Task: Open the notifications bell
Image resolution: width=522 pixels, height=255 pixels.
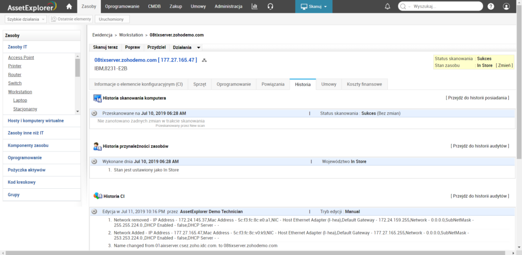Action: pos(387,7)
